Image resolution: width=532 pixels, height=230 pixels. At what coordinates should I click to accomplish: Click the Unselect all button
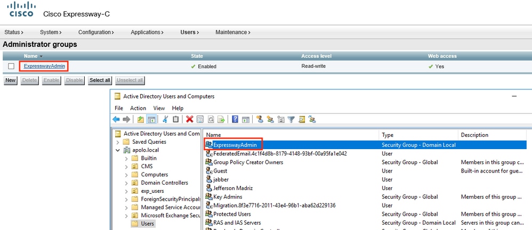[x=130, y=80]
